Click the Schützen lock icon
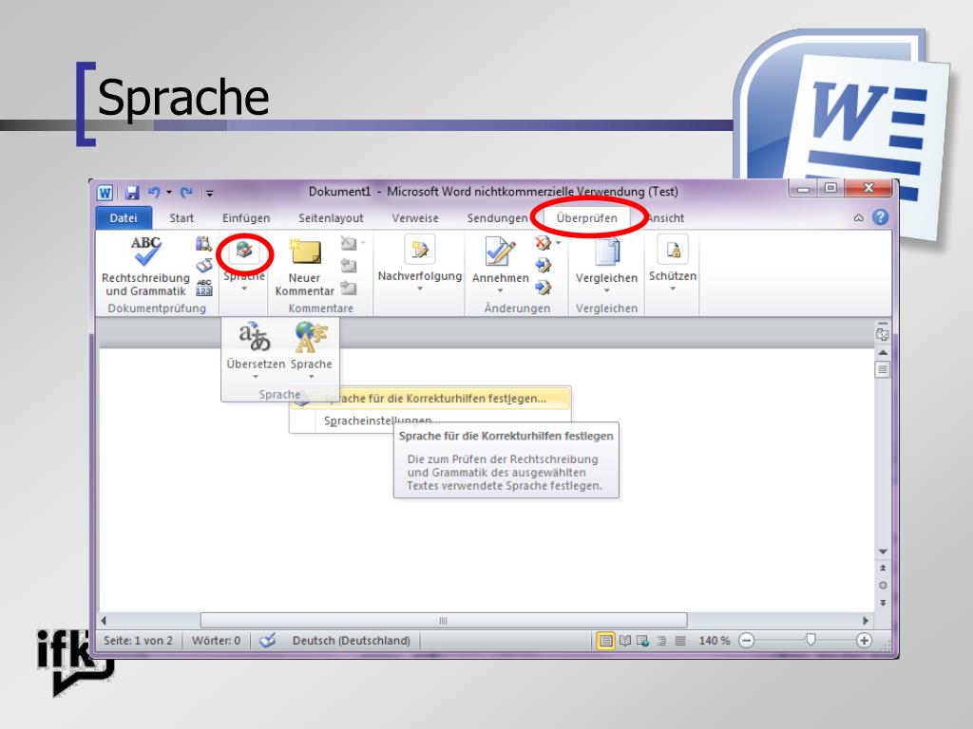Viewport: 973px width, 729px height. [673, 250]
